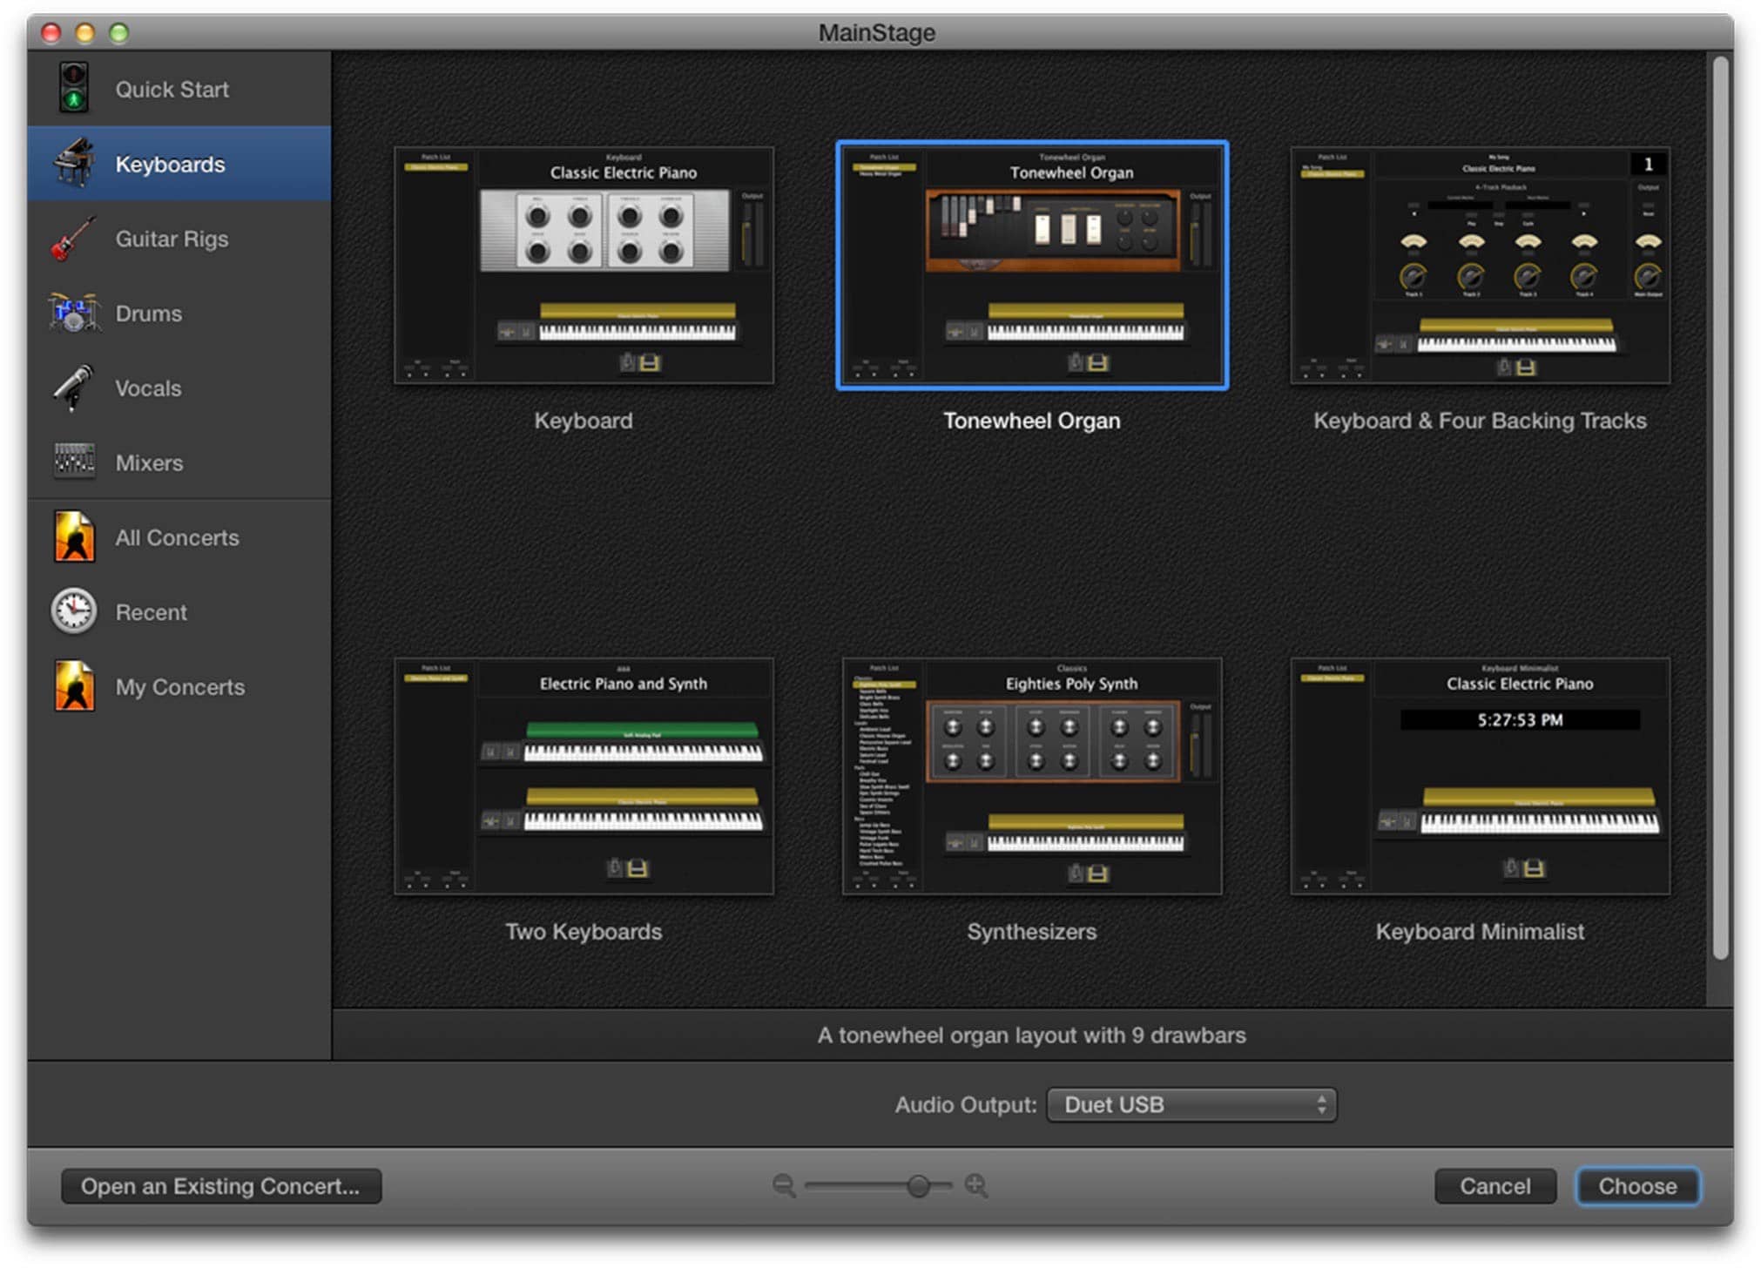Switch to the Mixers category
1761x1268 pixels.
[179, 463]
